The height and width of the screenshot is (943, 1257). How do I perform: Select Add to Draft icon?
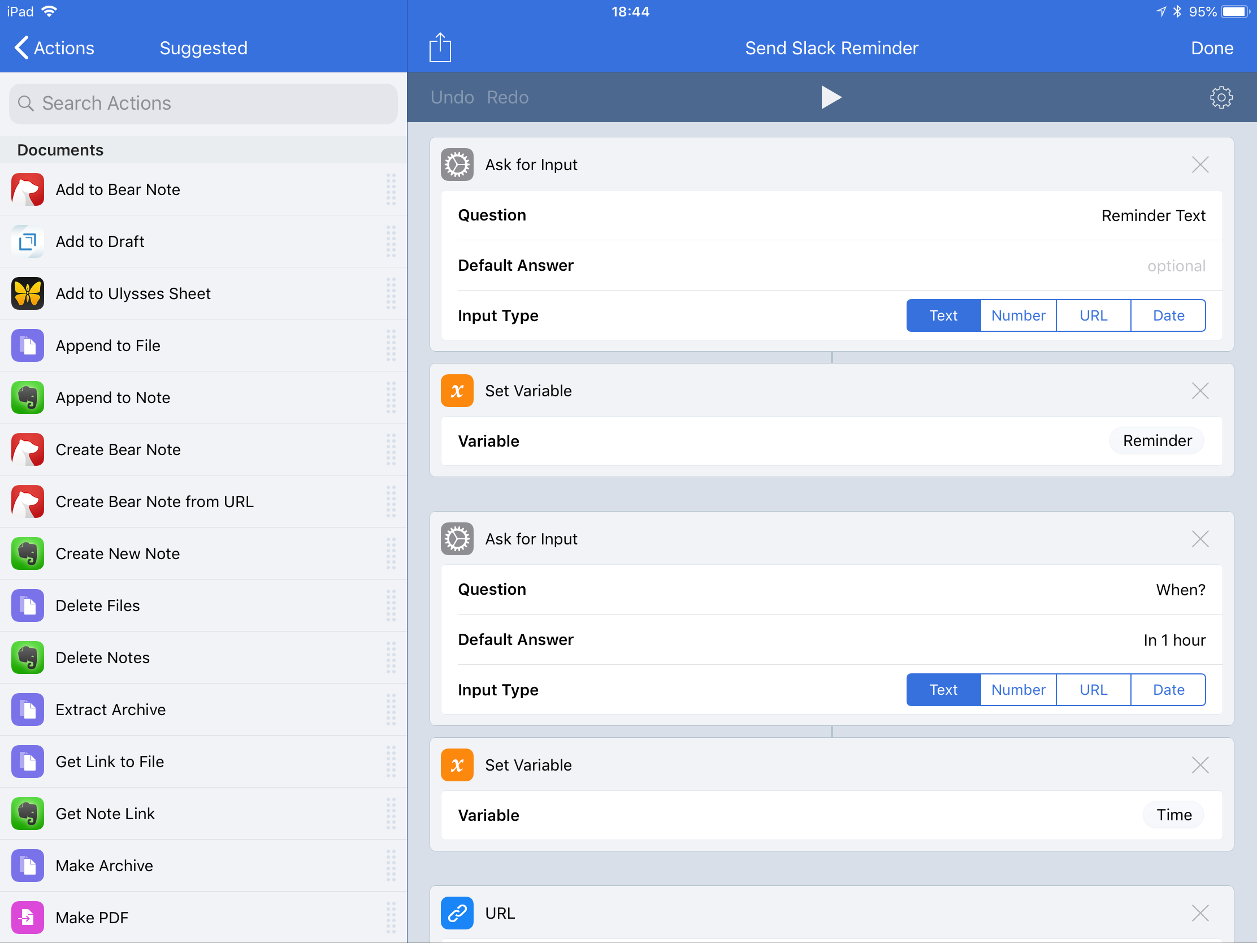click(x=27, y=241)
